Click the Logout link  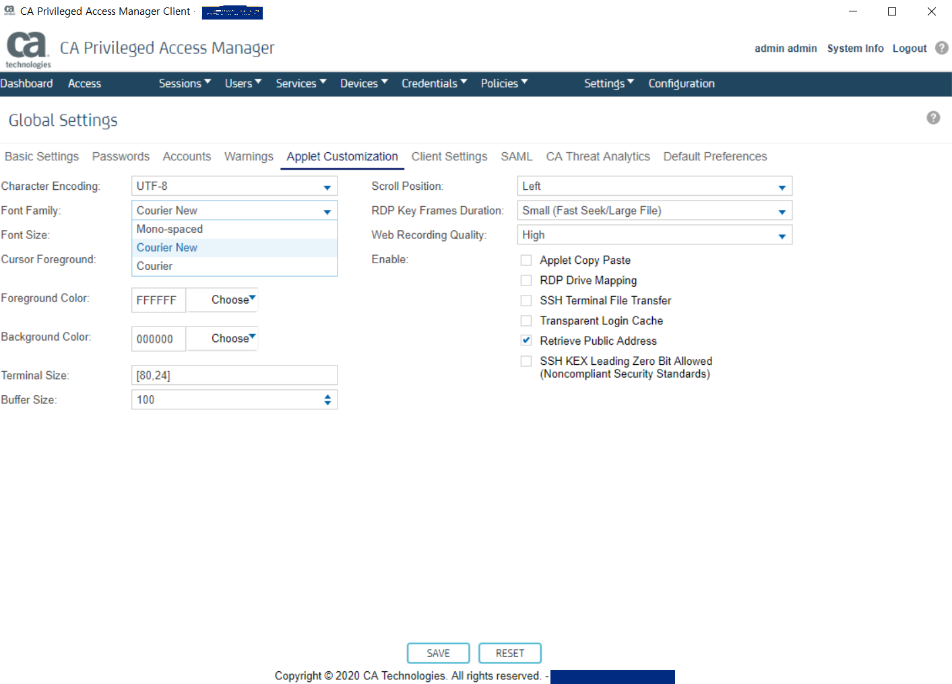[x=909, y=48]
